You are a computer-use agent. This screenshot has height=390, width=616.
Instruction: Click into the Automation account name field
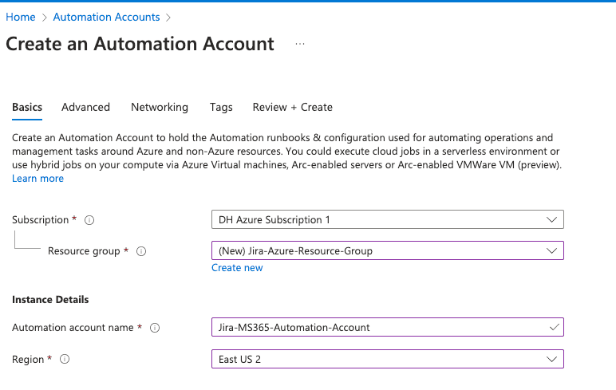point(387,327)
